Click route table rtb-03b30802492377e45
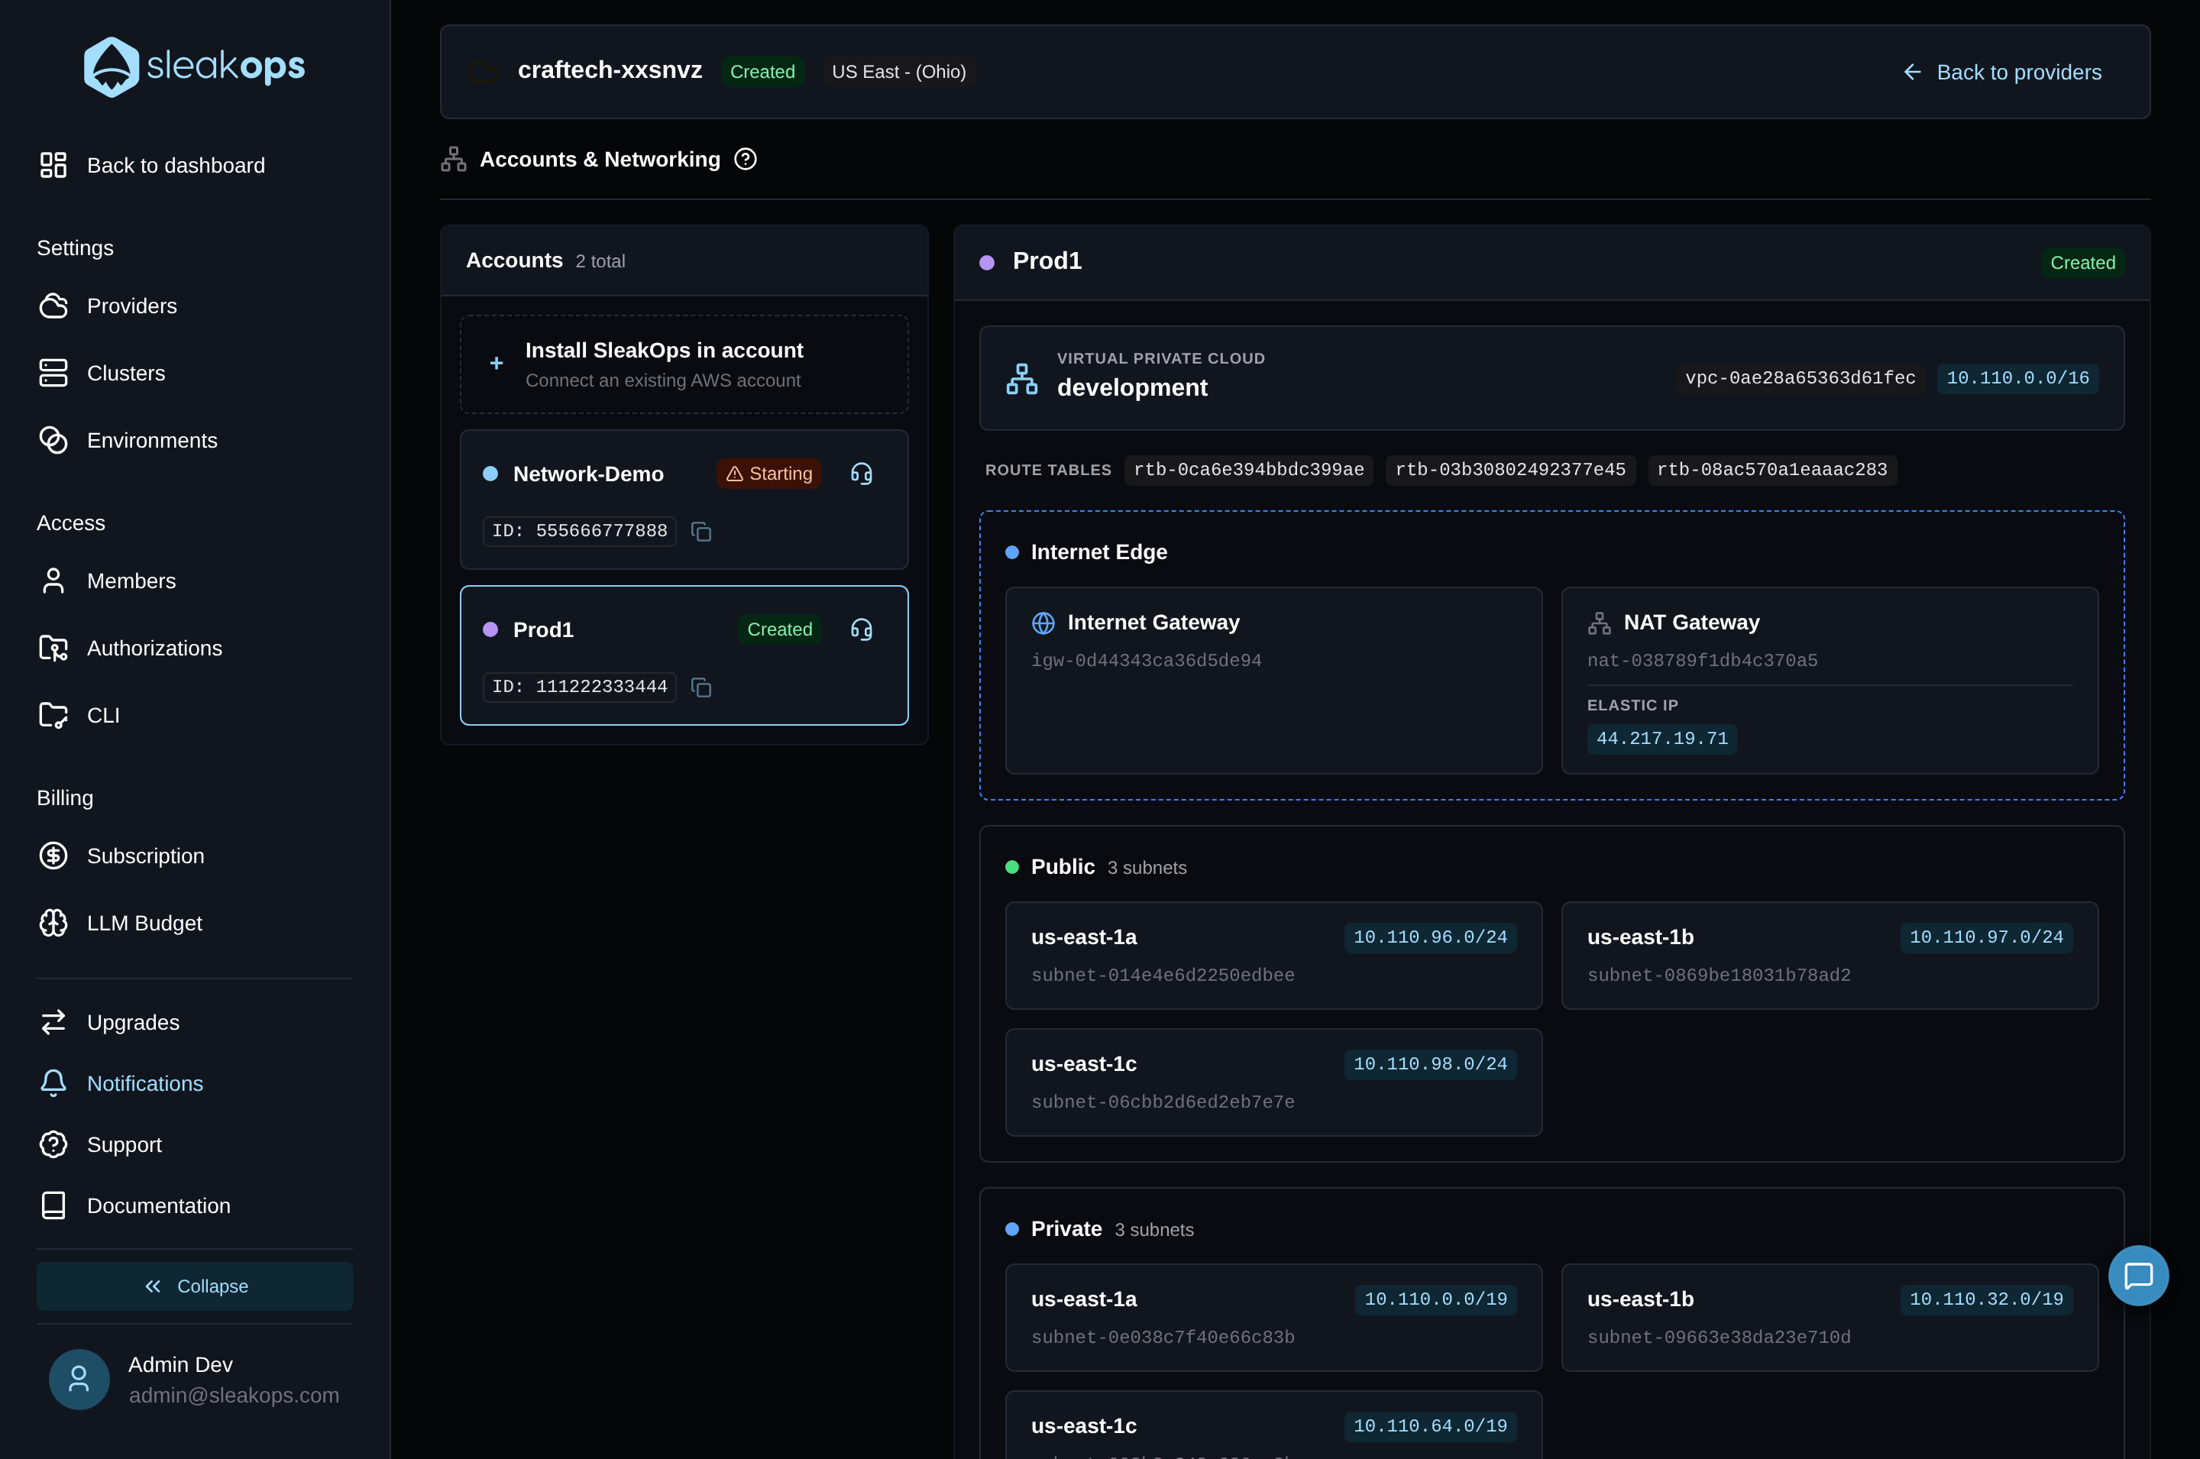 [x=1509, y=470]
